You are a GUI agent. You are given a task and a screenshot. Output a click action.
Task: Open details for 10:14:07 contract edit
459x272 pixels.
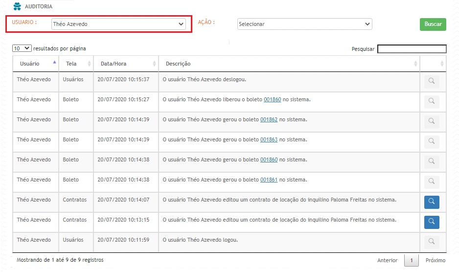(x=431, y=202)
